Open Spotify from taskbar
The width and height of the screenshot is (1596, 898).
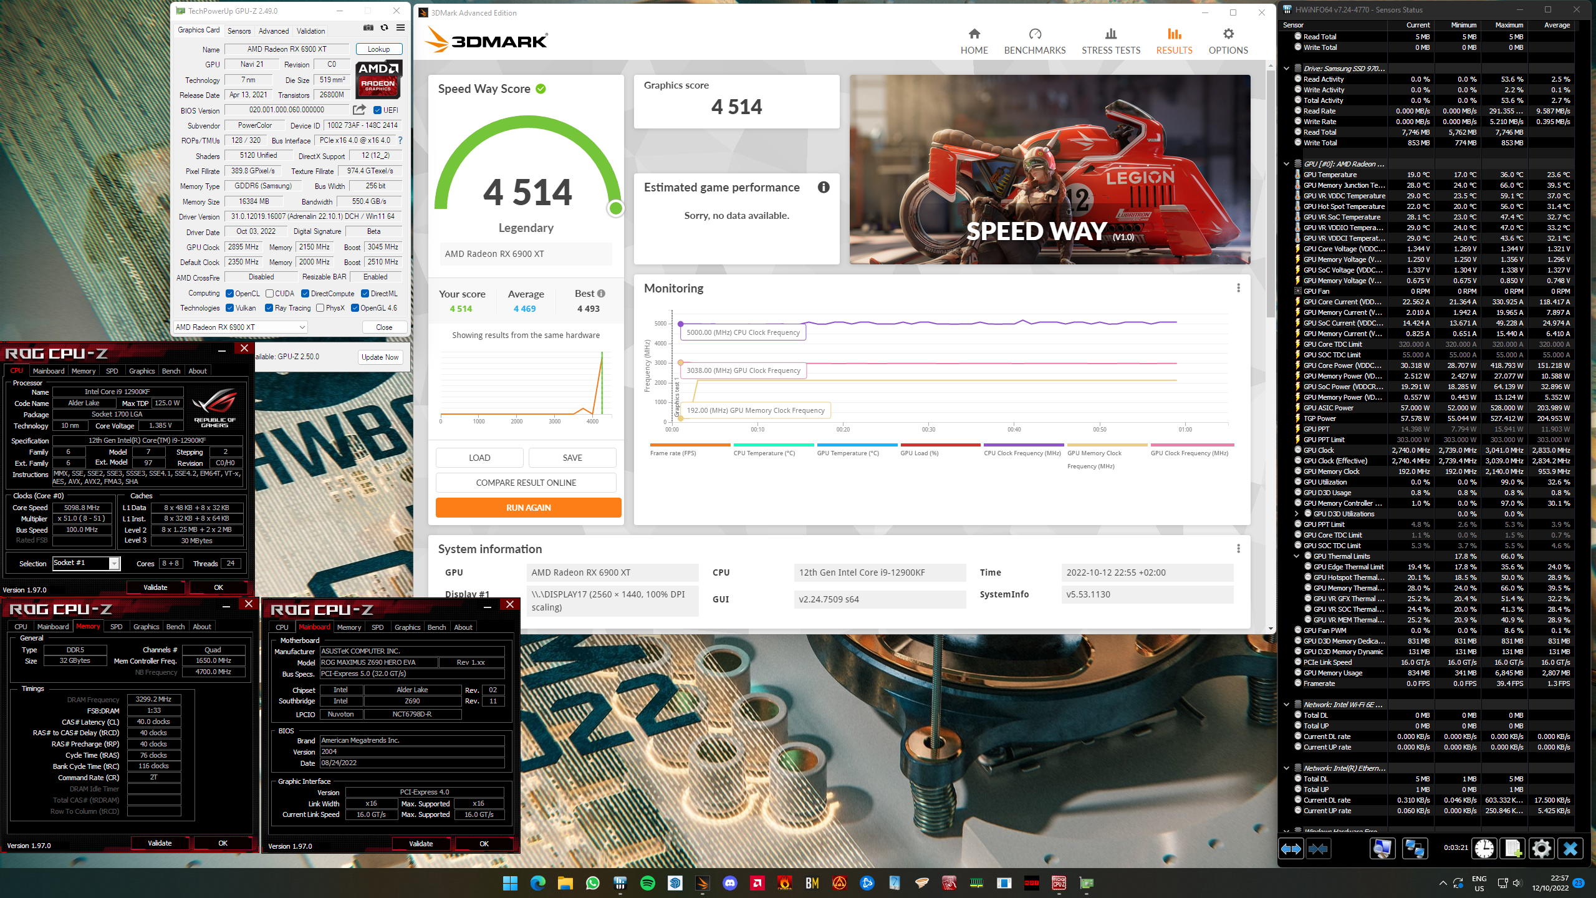click(647, 883)
